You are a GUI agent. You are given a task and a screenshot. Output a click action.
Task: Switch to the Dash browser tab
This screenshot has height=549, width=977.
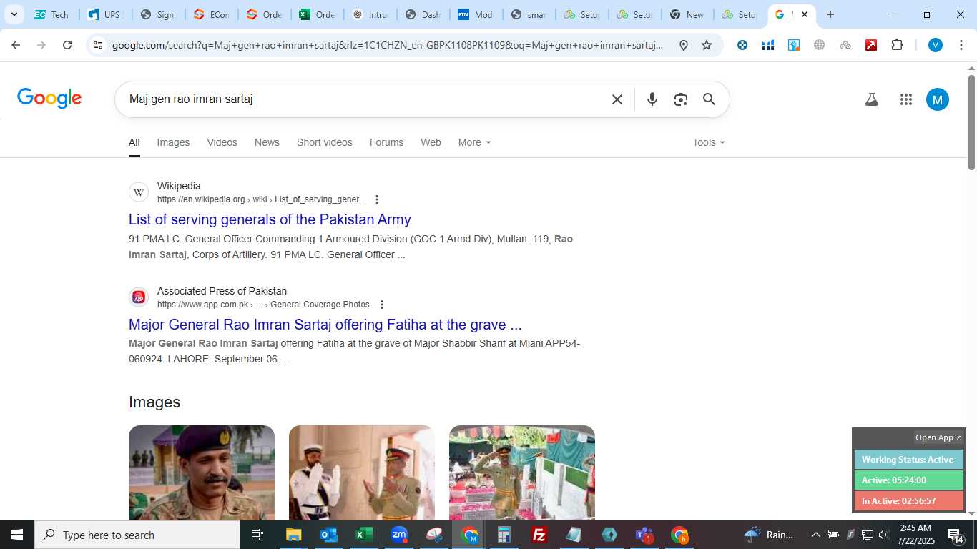(x=422, y=14)
